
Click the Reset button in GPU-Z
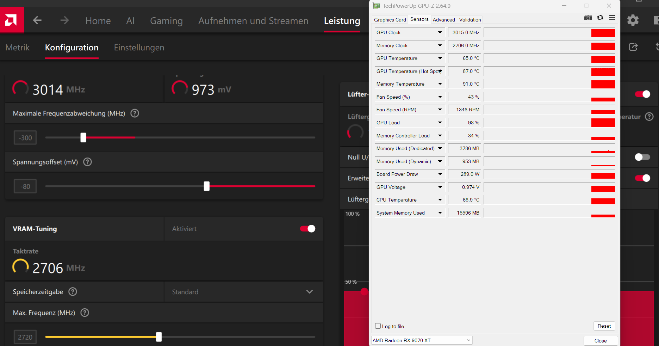click(x=604, y=326)
